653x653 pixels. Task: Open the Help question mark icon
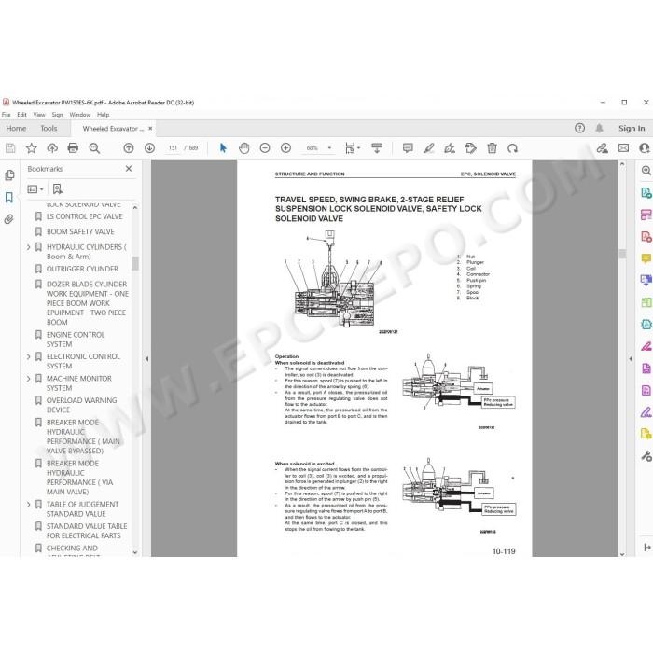pyautogui.click(x=579, y=128)
